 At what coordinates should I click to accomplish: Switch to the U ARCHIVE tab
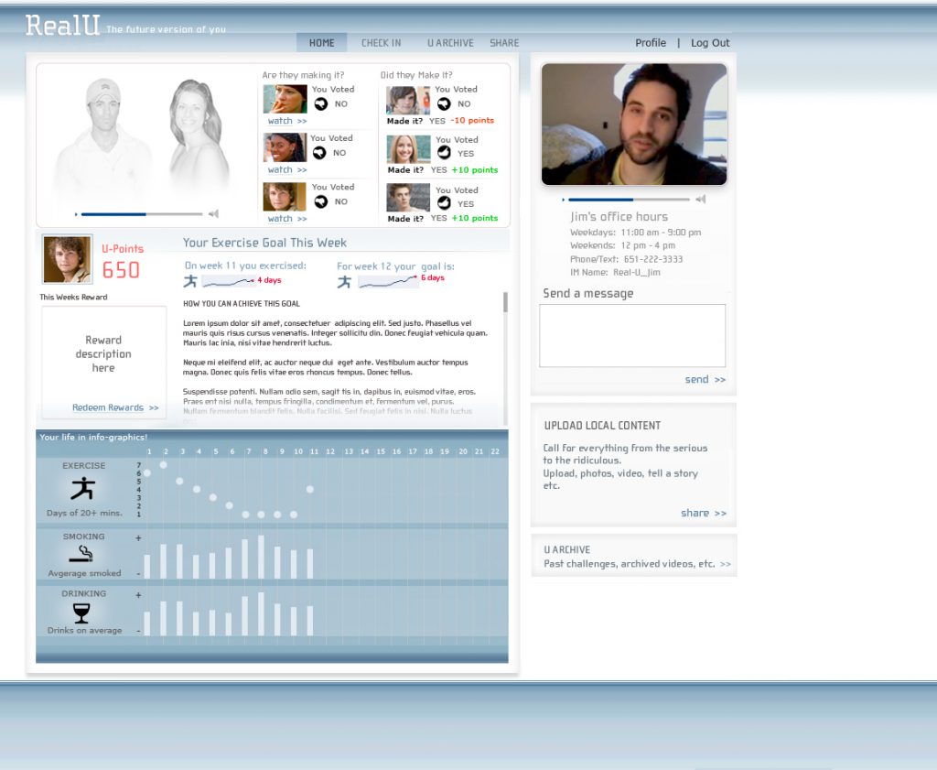(450, 43)
